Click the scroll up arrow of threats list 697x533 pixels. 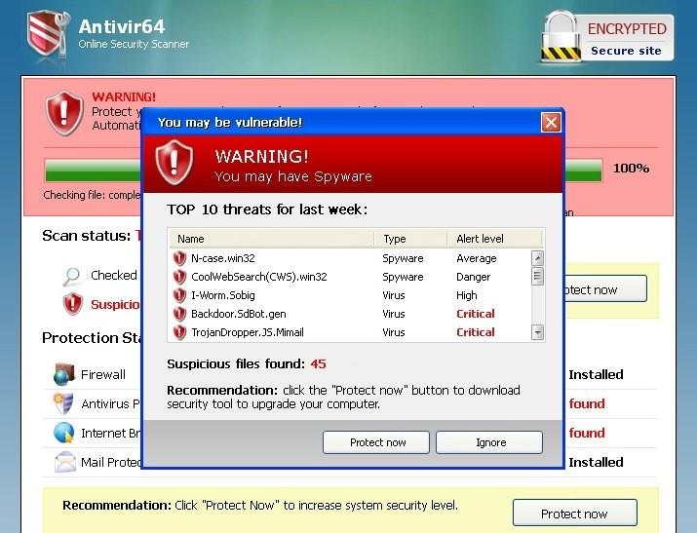pyautogui.click(x=537, y=258)
